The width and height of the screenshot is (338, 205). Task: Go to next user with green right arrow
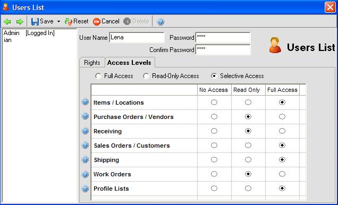pos(20,22)
